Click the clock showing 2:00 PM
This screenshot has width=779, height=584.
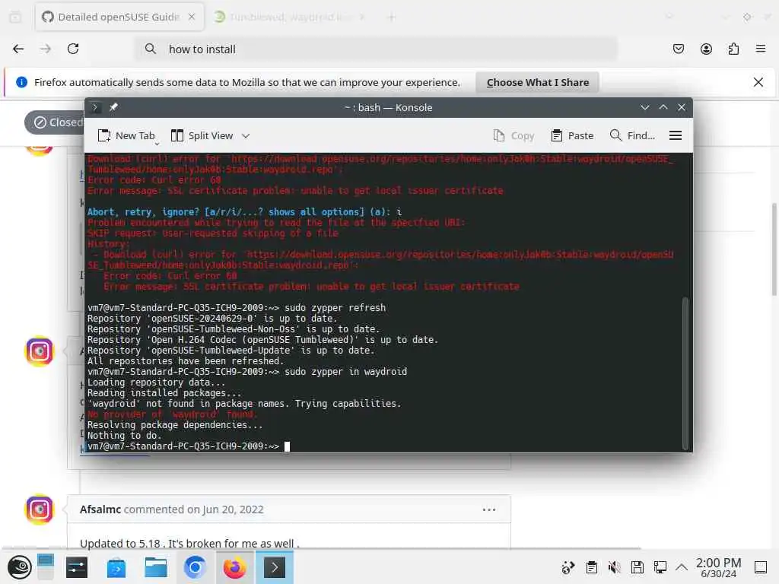[x=718, y=567]
